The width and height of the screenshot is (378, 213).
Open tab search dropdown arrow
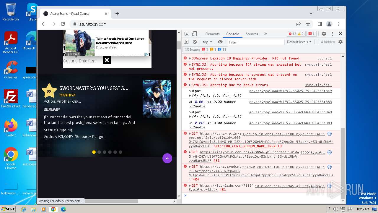coord(311,14)
